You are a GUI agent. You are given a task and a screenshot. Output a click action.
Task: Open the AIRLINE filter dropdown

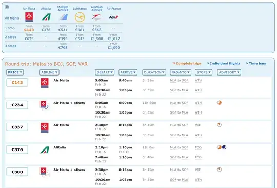(49, 72)
